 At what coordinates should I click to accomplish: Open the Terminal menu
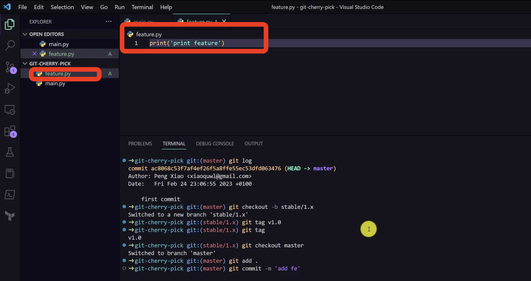click(x=142, y=7)
